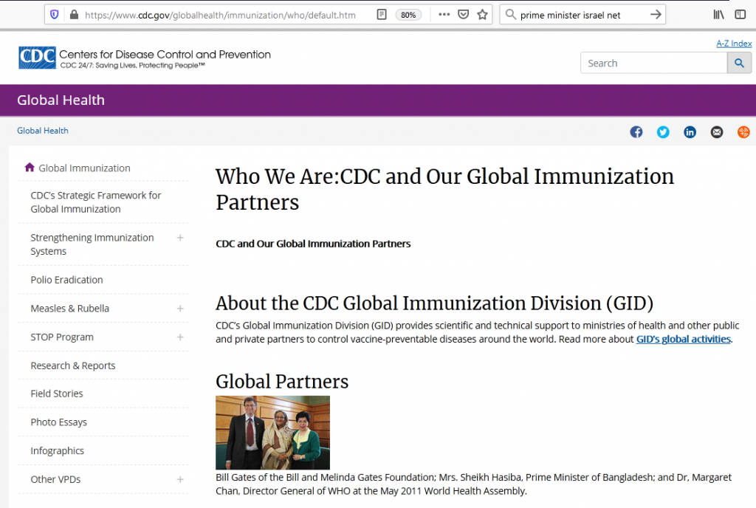The height and width of the screenshot is (508, 756).
Task: Click the site security padlock icon
Action: click(x=74, y=15)
